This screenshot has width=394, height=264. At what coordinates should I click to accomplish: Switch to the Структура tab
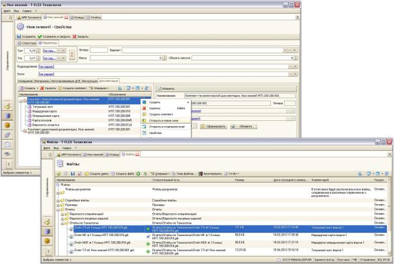pos(27,43)
